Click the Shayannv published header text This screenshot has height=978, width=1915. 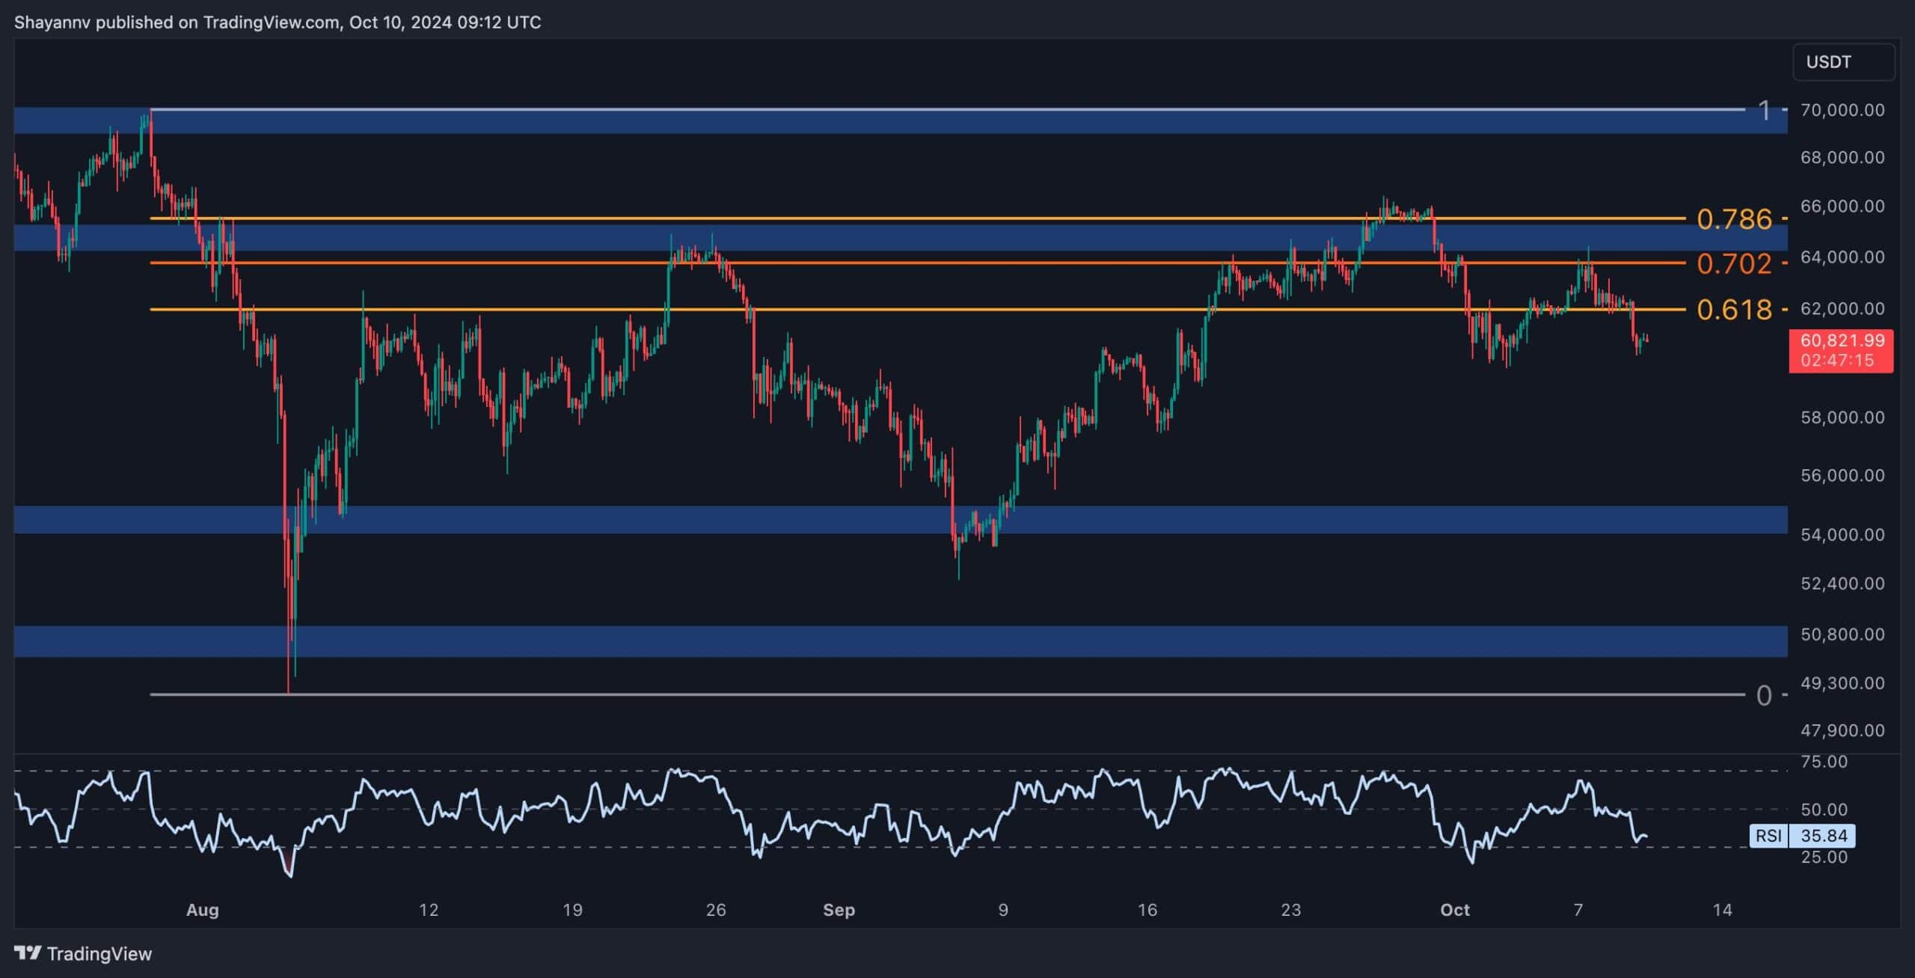click(x=278, y=22)
